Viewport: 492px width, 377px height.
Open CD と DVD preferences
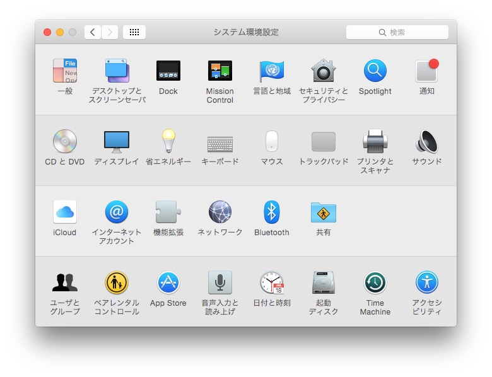[65, 141]
